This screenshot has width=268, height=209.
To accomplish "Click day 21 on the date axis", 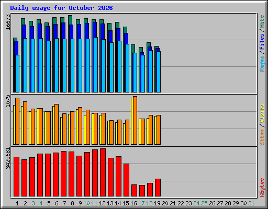I will point(173,203).
